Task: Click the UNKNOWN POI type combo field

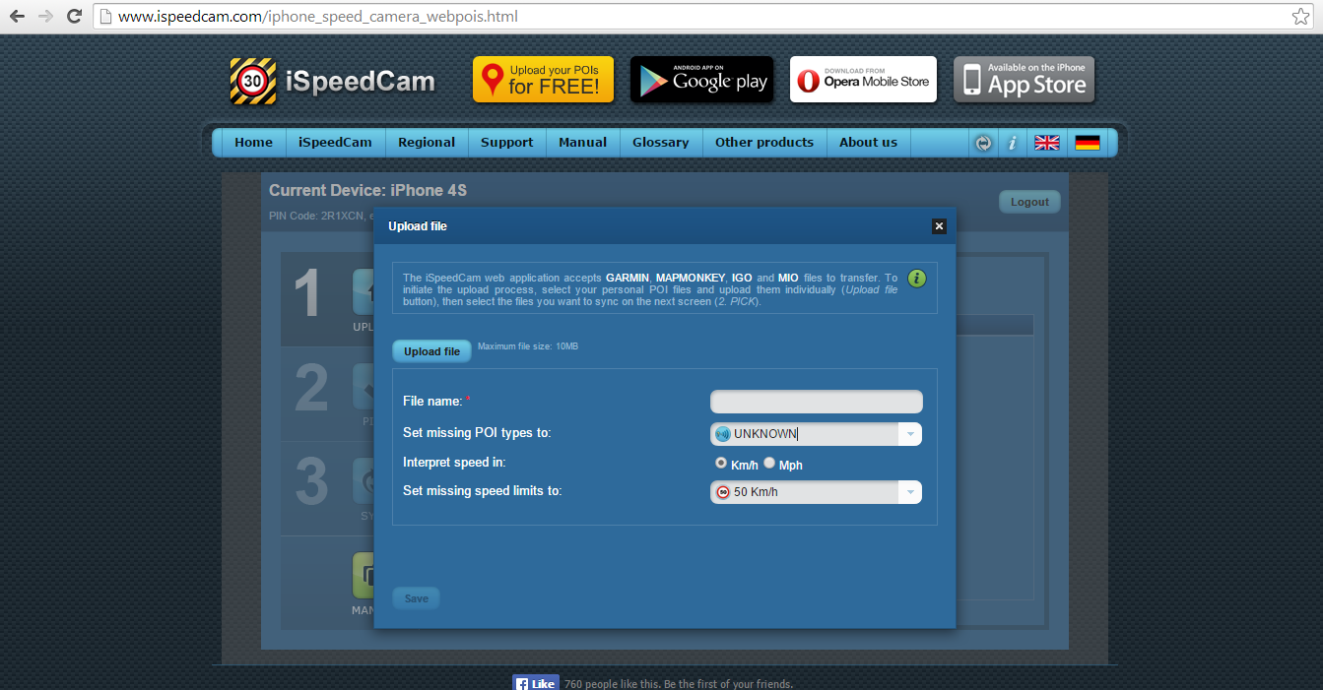Action: 816,434
